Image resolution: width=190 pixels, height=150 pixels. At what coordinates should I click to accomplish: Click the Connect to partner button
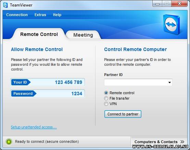click(123, 114)
